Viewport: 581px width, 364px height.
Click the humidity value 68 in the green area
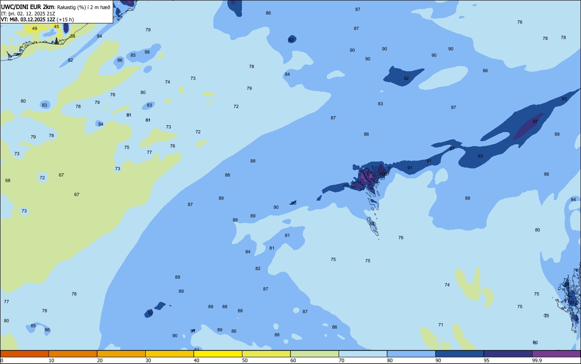[x=8, y=181]
